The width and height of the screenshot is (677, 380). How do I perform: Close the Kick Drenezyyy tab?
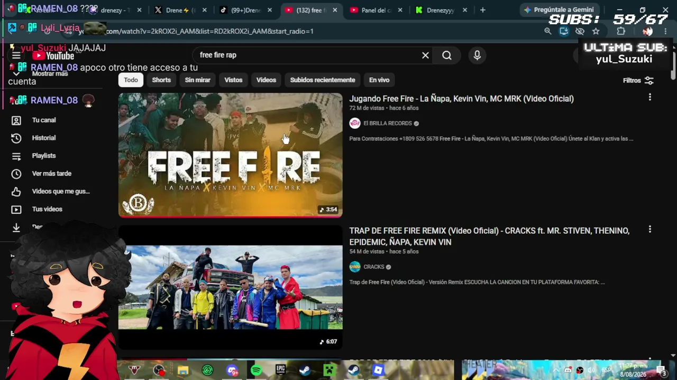point(465,10)
